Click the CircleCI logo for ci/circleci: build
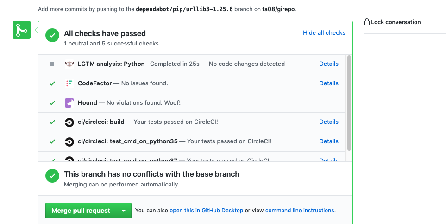Viewport: 446px width, 224px height. coord(69,122)
